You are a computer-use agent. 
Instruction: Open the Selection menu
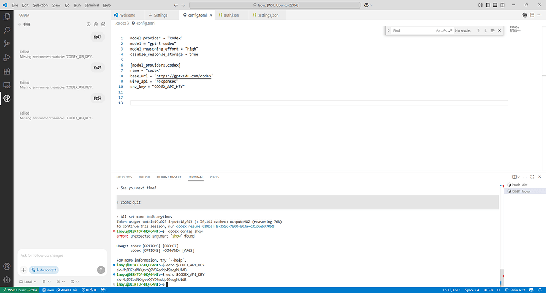point(41,5)
